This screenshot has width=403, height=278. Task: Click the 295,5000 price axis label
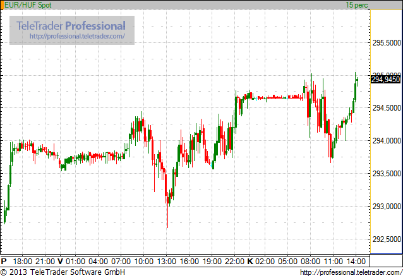(x=387, y=43)
